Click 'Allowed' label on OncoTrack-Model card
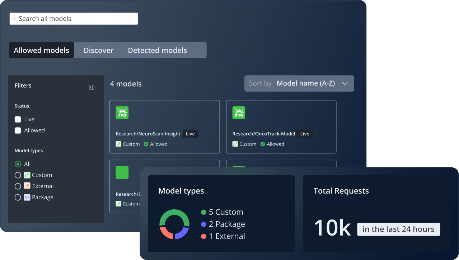This screenshot has height=260, width=459. (276, 144)
